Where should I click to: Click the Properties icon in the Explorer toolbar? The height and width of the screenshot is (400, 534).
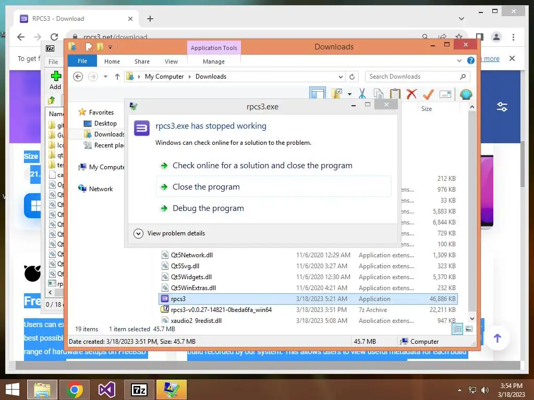pyautogui.click(x=445, y=94)
